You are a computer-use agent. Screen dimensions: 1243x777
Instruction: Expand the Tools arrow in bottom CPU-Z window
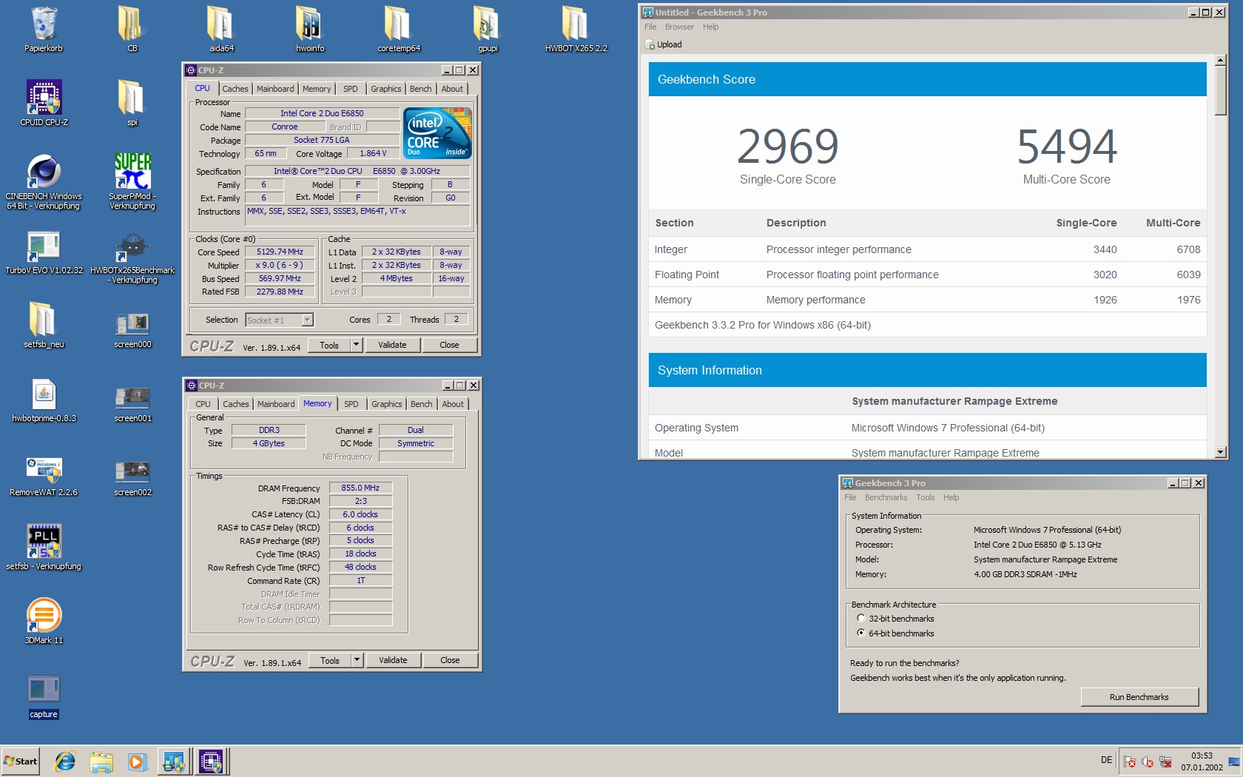point(357,660)
